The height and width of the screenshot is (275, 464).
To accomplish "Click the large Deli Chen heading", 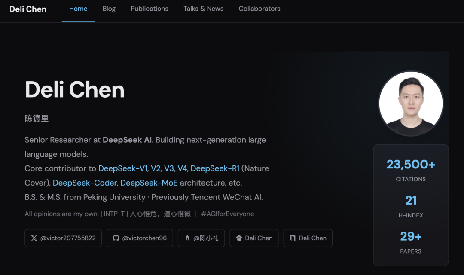I will tap(75, 89).
